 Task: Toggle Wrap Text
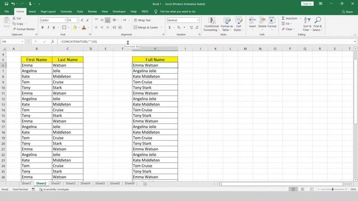(x=142, y=20)
